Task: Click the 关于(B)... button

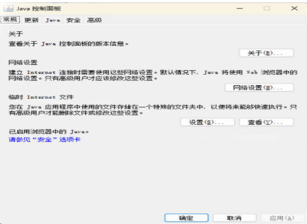Action: 266,53
